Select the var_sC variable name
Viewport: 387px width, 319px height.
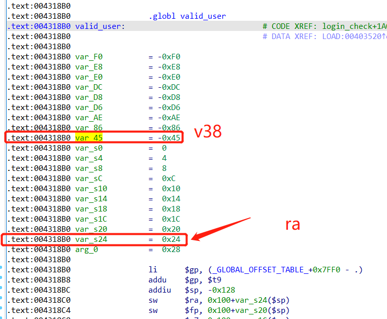pyautogui.click(x=89, y=179)
